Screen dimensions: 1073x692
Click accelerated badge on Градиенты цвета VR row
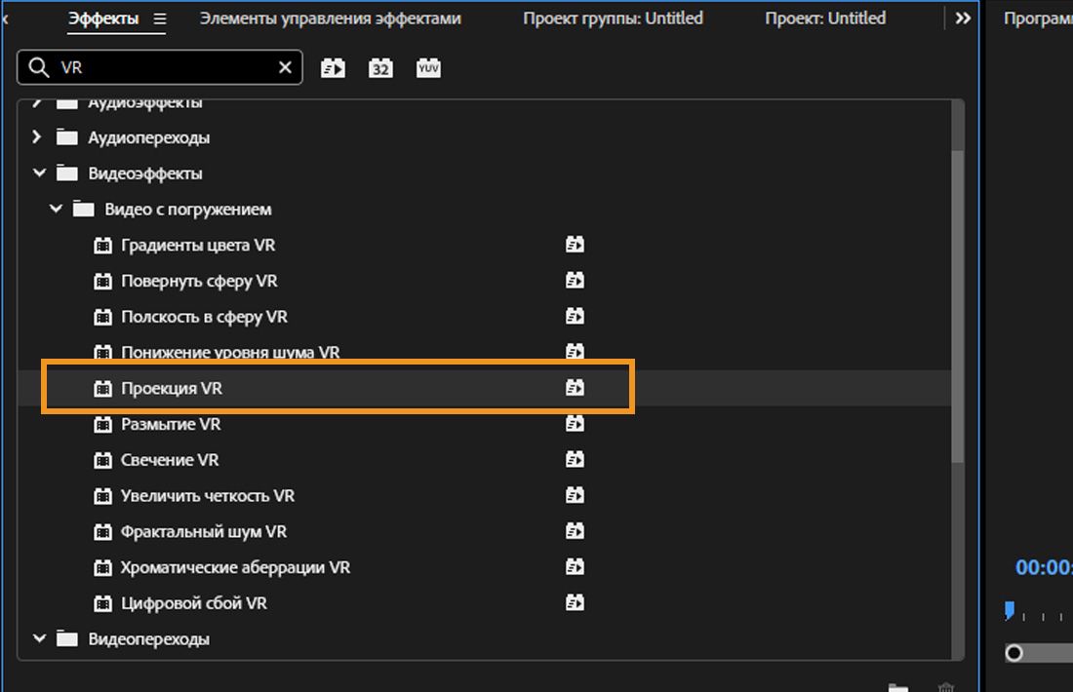click(x=575, y=244)
